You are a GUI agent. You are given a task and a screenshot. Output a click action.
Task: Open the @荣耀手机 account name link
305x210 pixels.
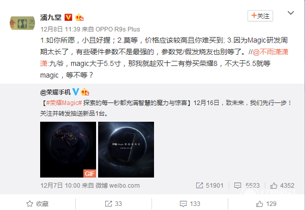[x=55, y=92]
